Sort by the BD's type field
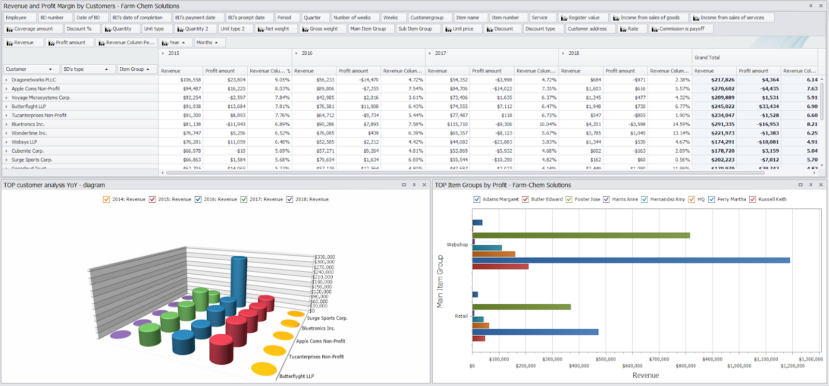 [88, 69]
